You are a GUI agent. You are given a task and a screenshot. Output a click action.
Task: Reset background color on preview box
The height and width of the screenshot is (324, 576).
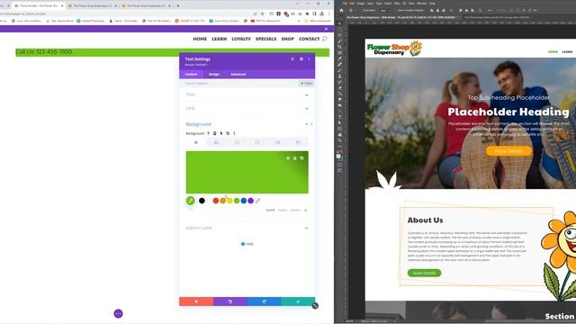tap(301, 158)
